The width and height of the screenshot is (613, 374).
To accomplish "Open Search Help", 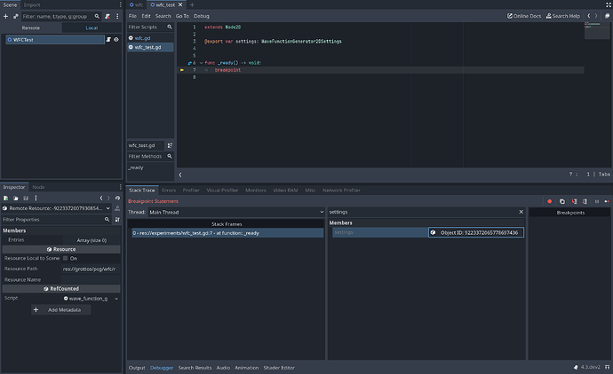I will click(x=563, y=16).
